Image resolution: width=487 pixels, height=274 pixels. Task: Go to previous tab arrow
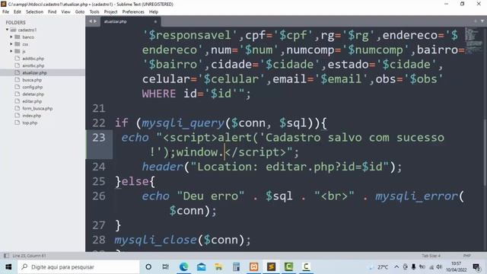click(x=91, y=21)
